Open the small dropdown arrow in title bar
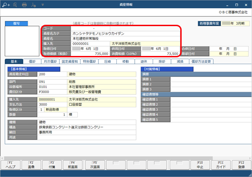Viewport: 252px width, 177px height. (43, 5)
